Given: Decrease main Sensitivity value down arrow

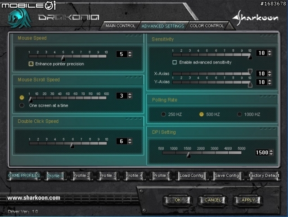Looking at the screenshot, I should tap(270, 54).
